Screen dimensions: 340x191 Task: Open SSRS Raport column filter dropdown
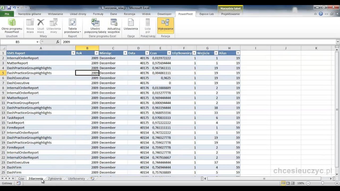click(x=73, y=53)
